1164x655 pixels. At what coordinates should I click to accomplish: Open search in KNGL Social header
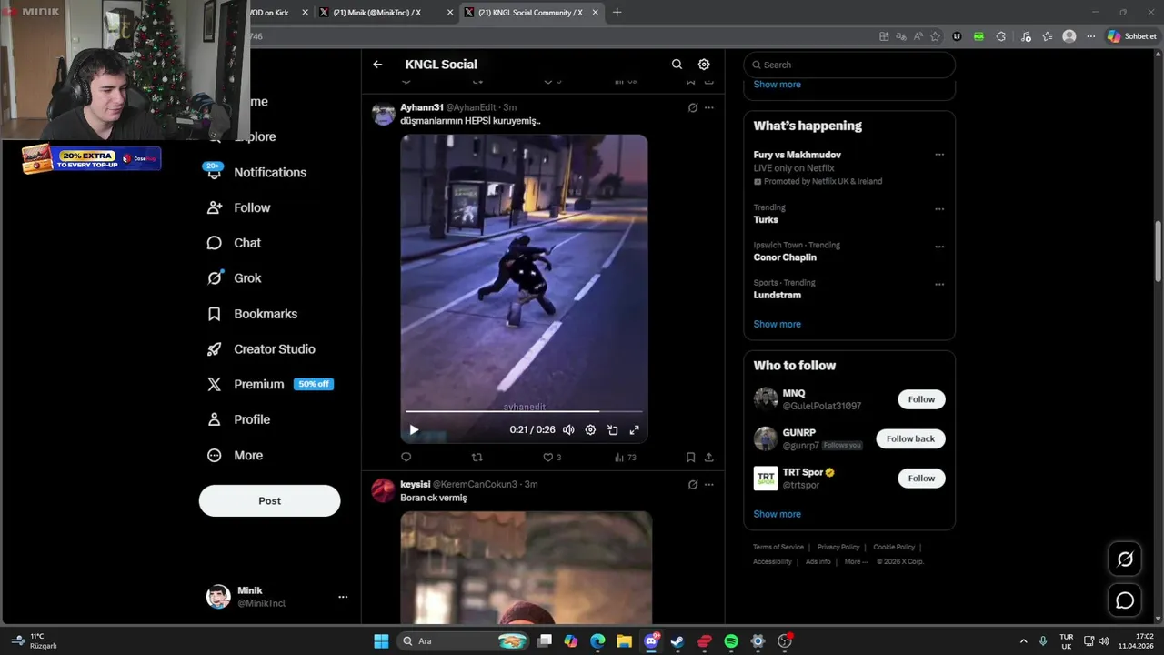click(677, 65)
